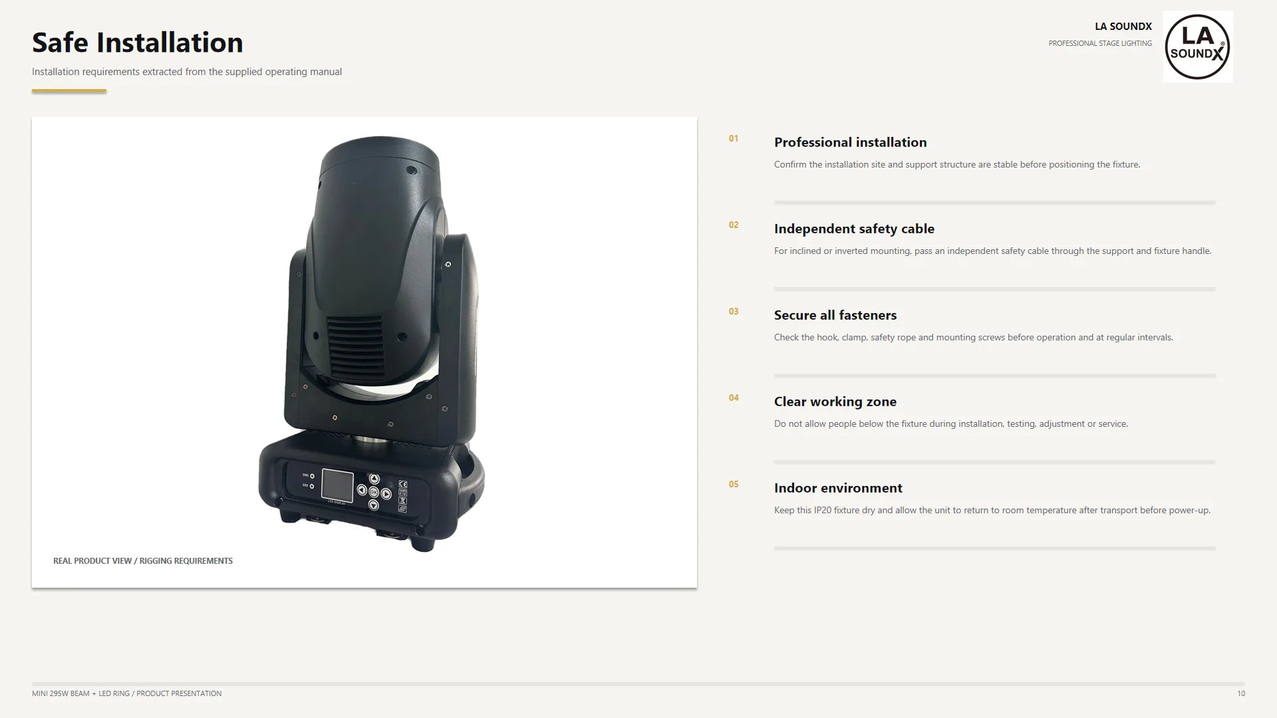
Task: Select the 'Safe Installation' slide title
Action: (x=138, y=43)
